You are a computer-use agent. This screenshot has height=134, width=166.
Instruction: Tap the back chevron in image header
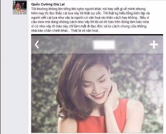[x=37, y=44]
